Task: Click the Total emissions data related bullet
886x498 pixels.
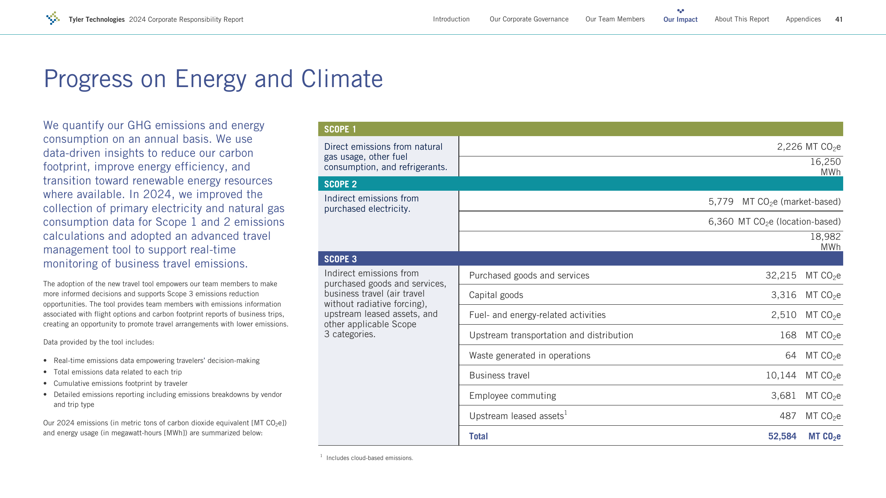Action: tap(118, 372)
